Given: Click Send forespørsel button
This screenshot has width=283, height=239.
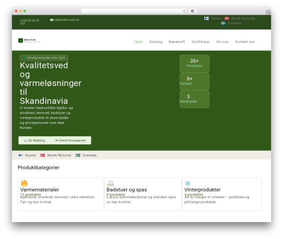Looking at the screenshot, I should click(71, 141).
